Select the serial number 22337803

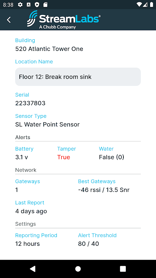(30, 103)
